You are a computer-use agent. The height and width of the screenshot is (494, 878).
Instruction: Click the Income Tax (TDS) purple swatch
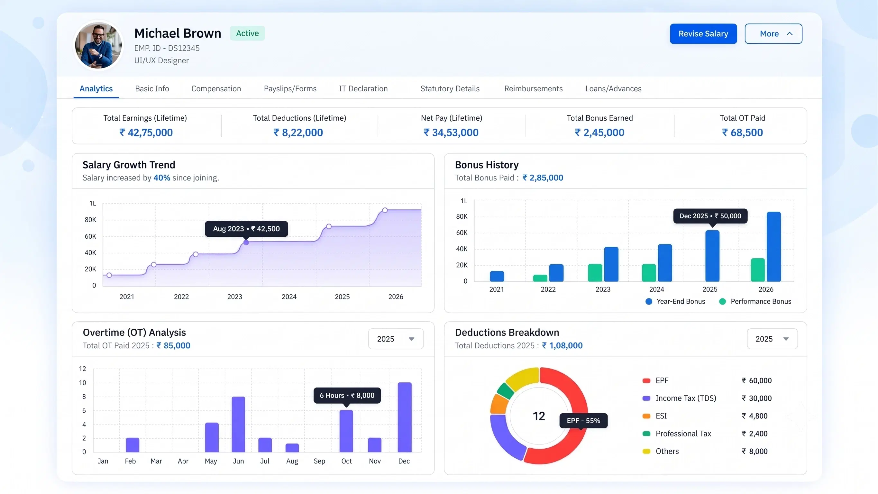pos(646,398)
